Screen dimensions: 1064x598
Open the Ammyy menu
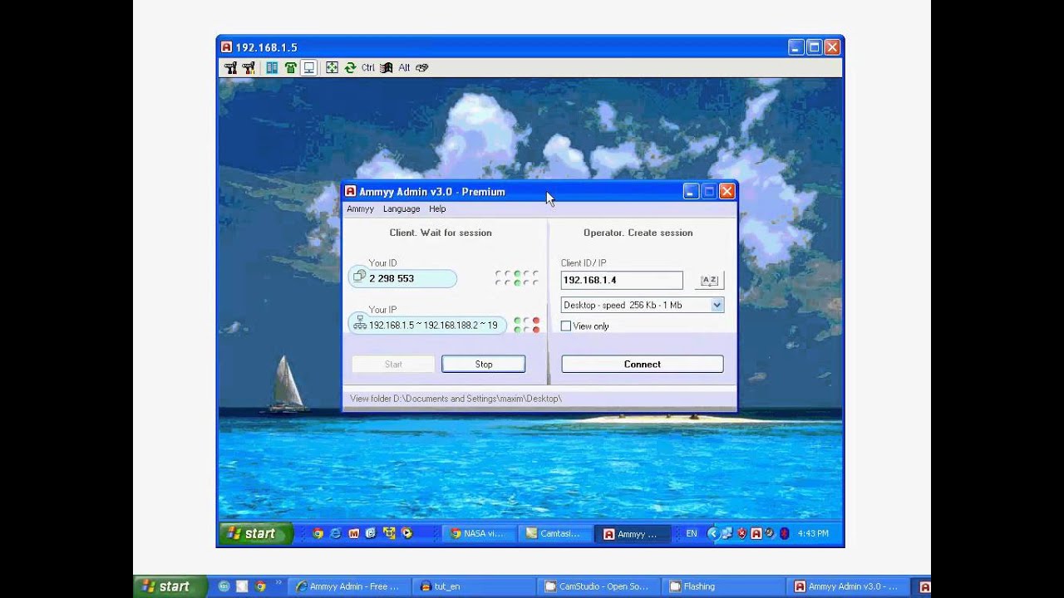pyautogui.click(x=360, y=209)
